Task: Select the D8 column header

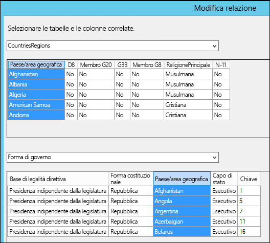Action: (x=71, y=65)
